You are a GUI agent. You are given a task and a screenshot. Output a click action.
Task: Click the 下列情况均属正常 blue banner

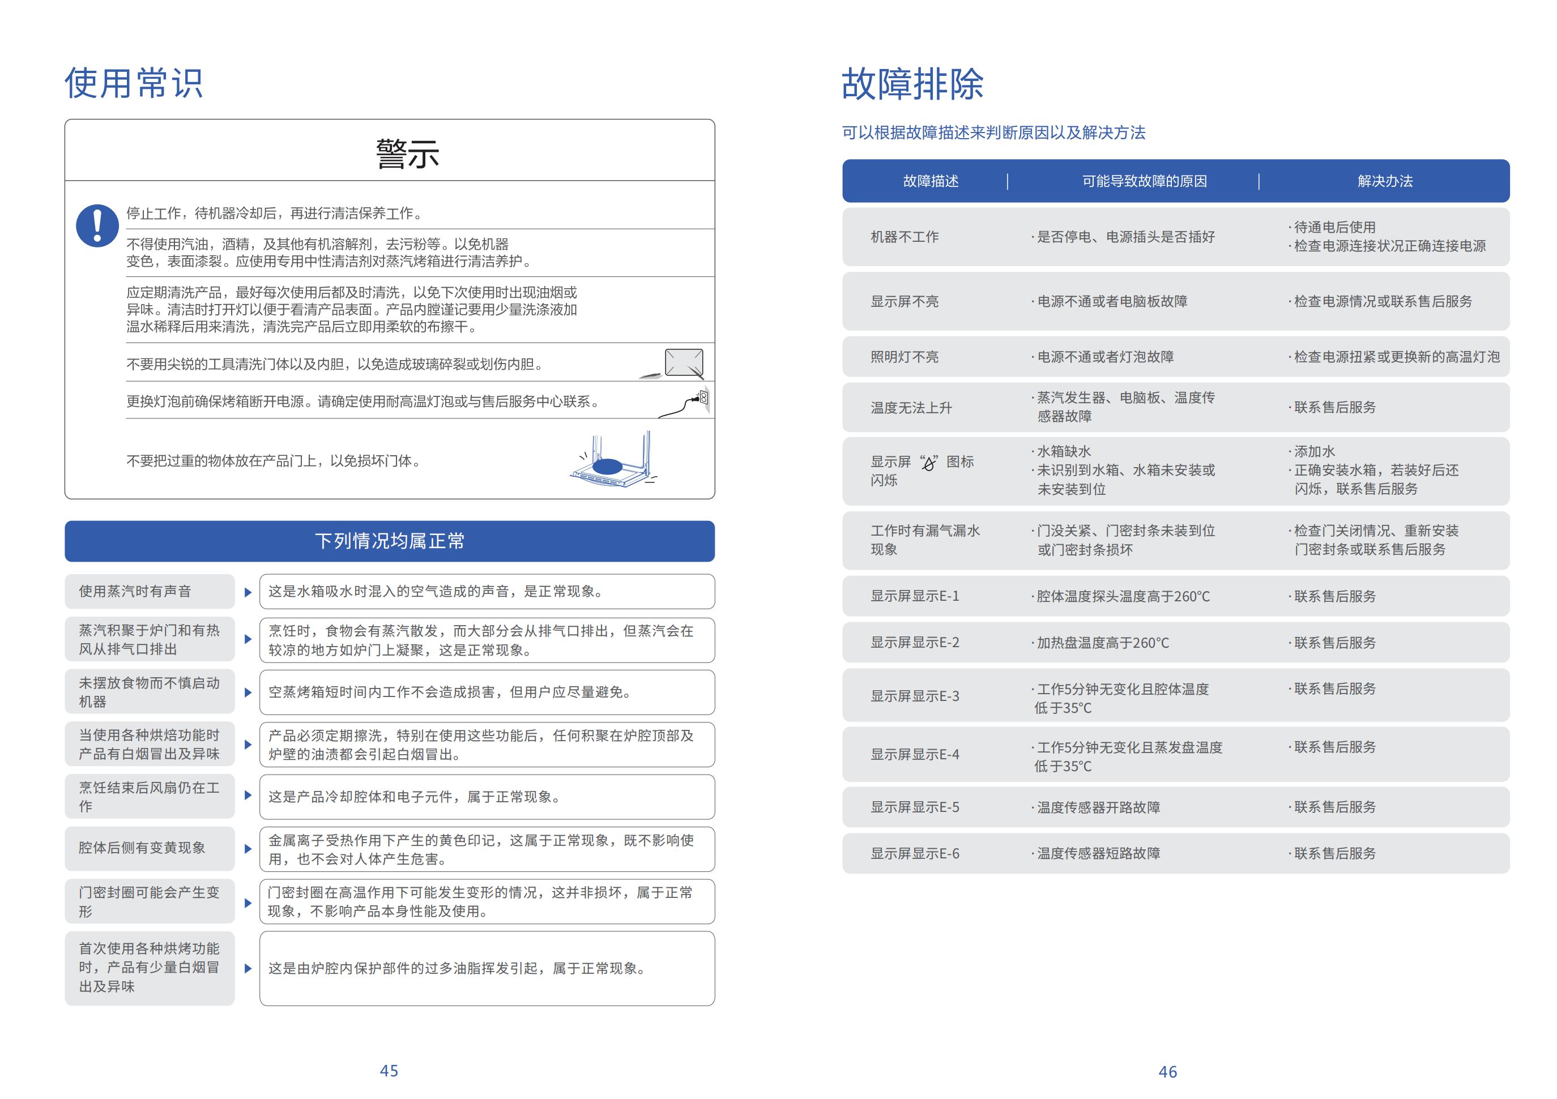389,541
